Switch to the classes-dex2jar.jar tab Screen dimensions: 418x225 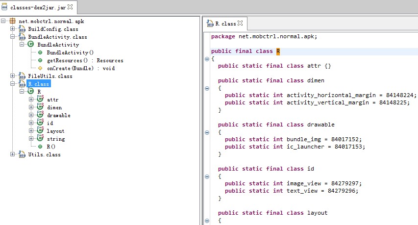pyautogui.click(x=38, y=7)
